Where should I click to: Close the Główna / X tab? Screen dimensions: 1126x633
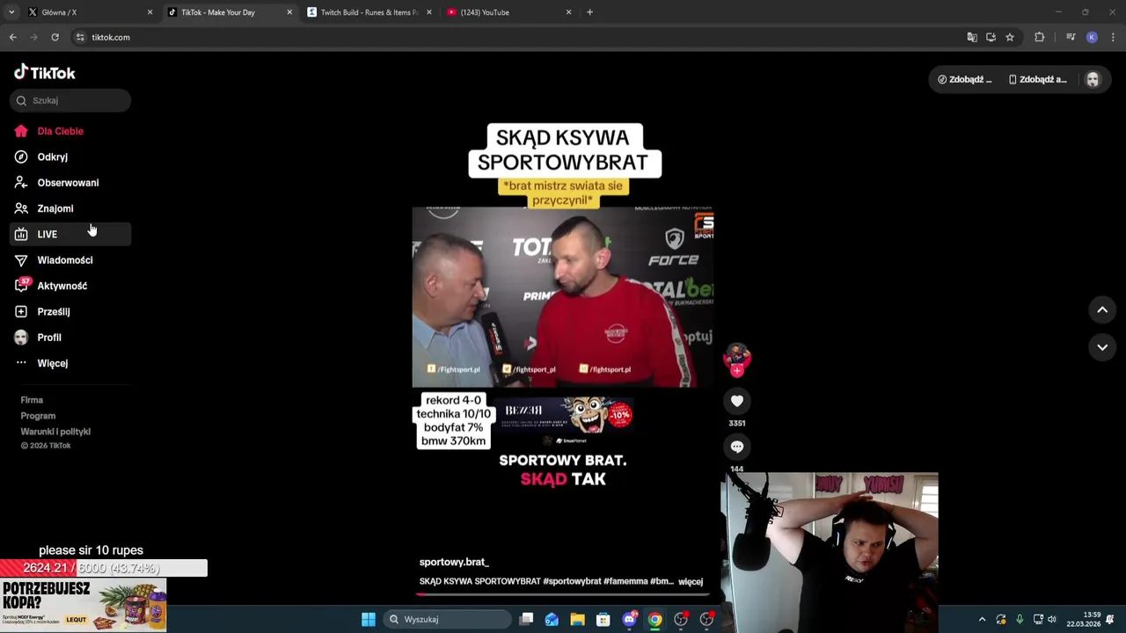pyautogui.click(x=150, y=12)
